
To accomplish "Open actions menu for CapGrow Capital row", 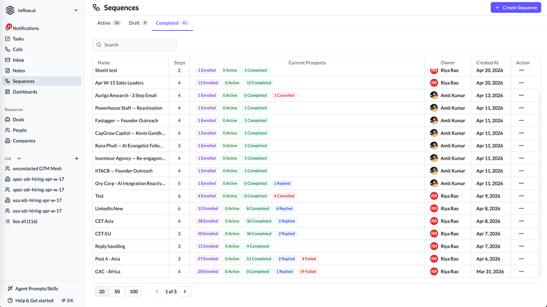I will 521,133.
